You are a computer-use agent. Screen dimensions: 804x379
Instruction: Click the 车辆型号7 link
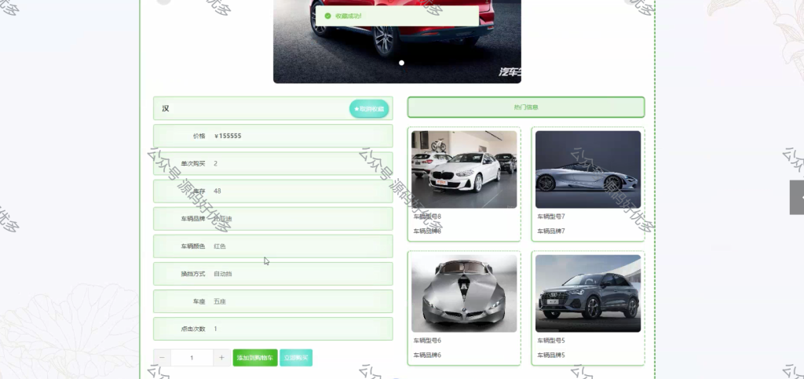coord(551,217)
